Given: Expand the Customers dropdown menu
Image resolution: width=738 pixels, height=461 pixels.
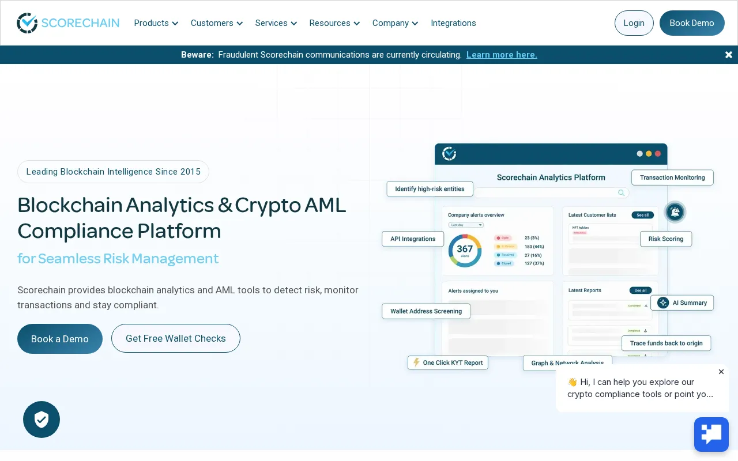Looking at the screenshot, I should tap(217, 23).
